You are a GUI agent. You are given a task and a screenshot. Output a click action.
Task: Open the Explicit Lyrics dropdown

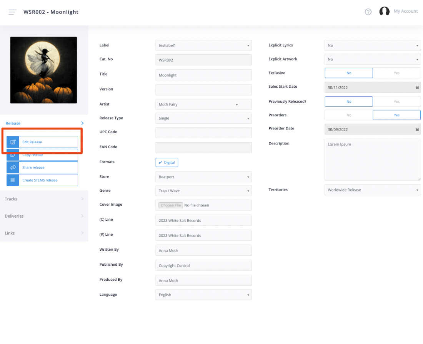[x=373, y=45]
